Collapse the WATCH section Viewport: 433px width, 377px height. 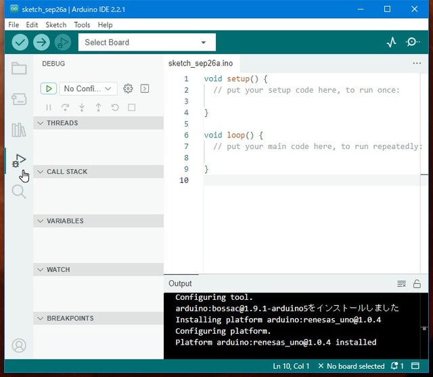click(x=98, y=269)
